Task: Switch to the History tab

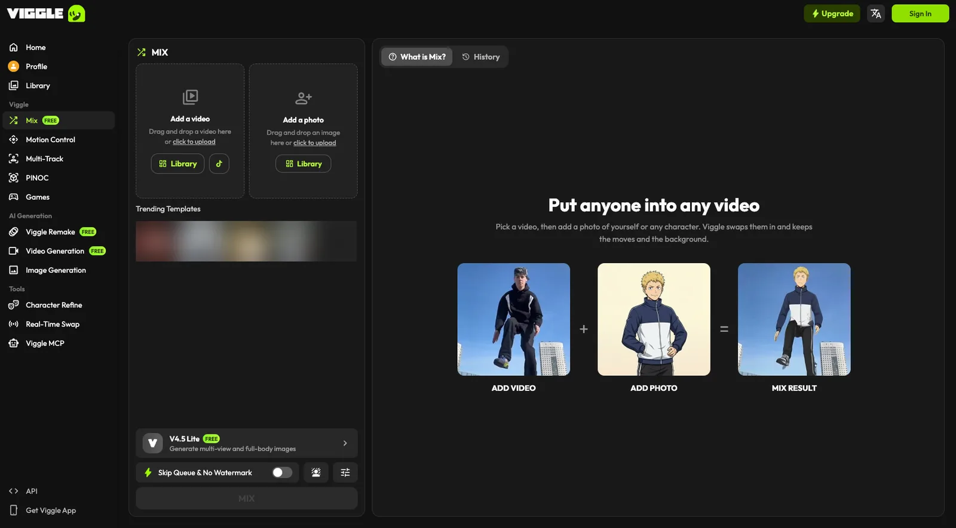Action: [x=481, y=57]
